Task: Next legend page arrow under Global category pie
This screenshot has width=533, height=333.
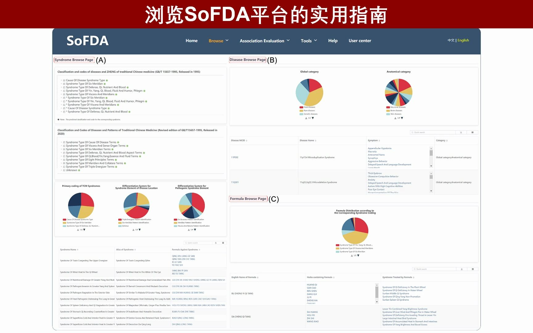Action: pyautogui.click(x=313, y=118)
